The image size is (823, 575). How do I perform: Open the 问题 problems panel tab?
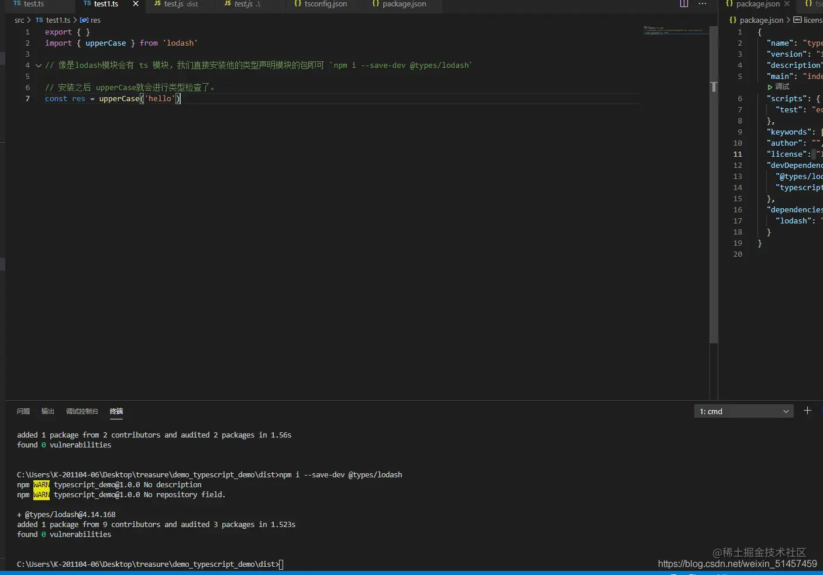pos(23,412)
